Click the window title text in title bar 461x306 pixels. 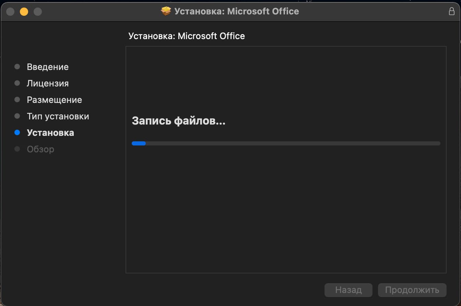click(236, 11)
